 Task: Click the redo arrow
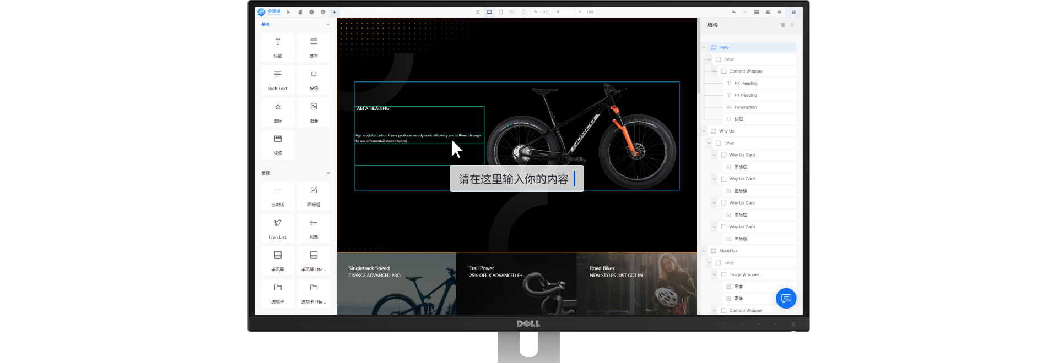tap(745, 12)
